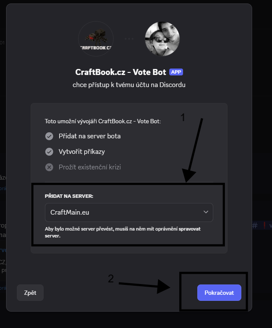Click checkmark icon beside "Přidat na server bota"

pos(49,136)
